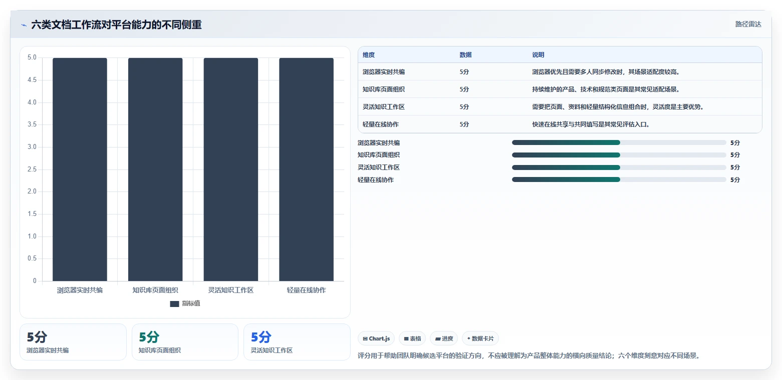Open the 灵活知识工作区 5分 data card
This screenshot has height=380, width=782.
tap(297, 342)
